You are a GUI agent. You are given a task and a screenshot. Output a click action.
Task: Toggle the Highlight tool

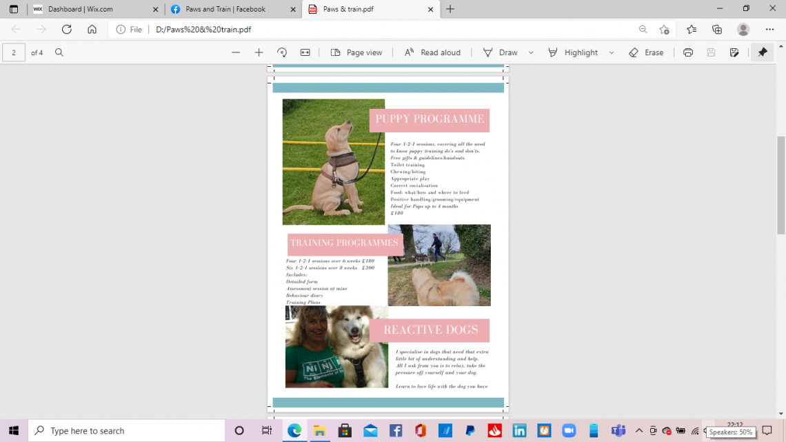point(573,52)
